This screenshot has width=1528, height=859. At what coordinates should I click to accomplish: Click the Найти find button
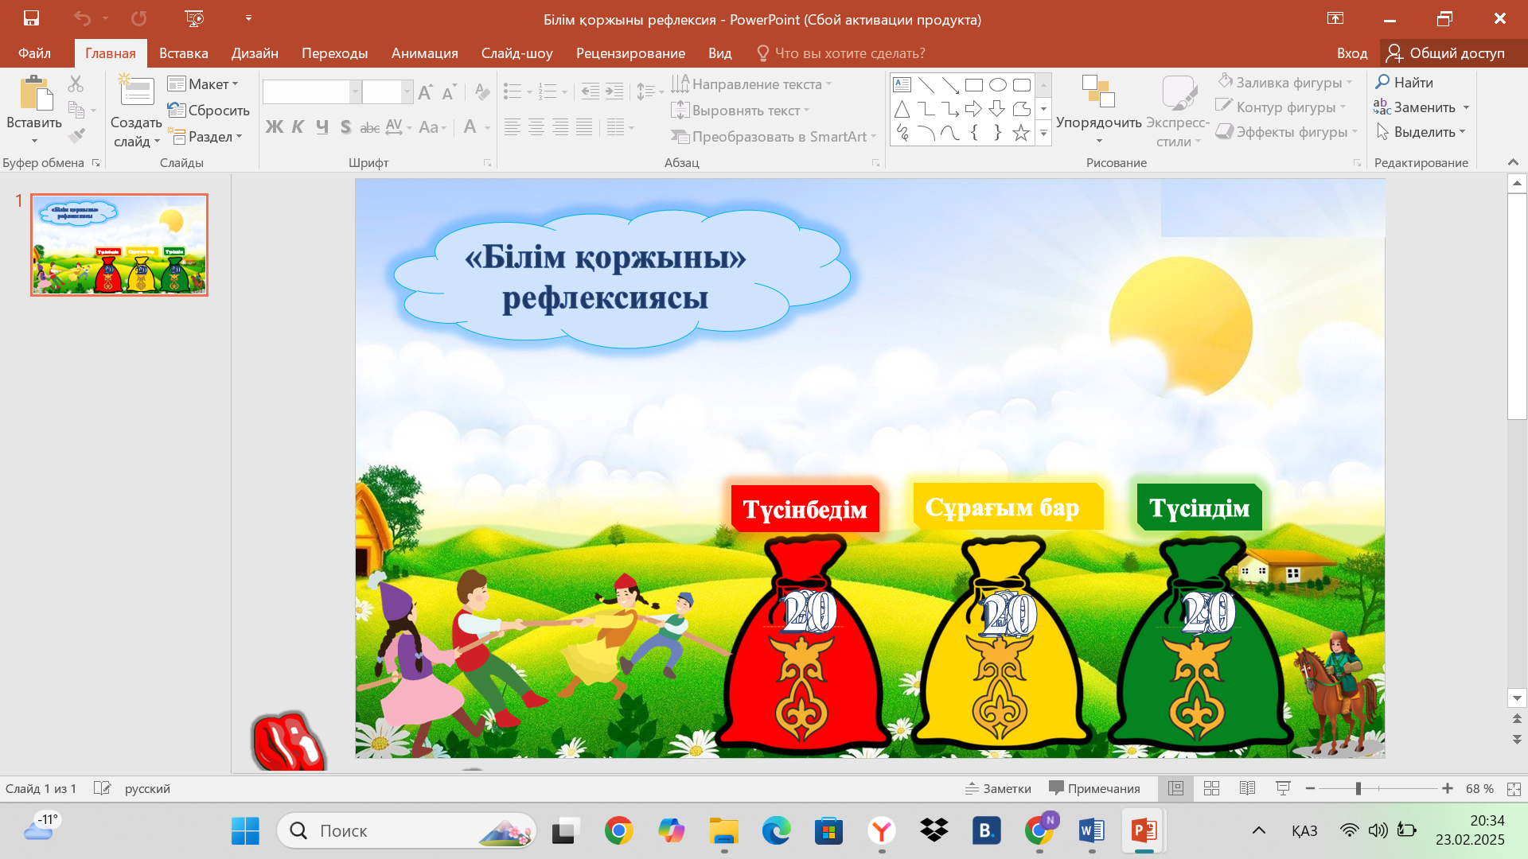[x=1405, y=82]
